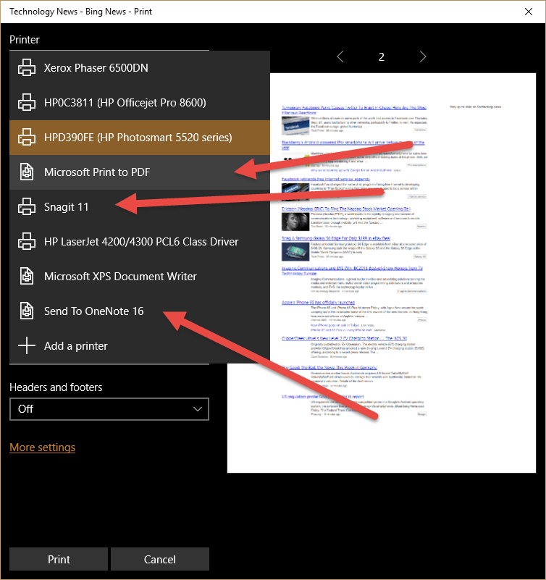The image size is (546, 580).
Task: Click the plus icon beside Add a printer
Action: [x=27, y=346]
